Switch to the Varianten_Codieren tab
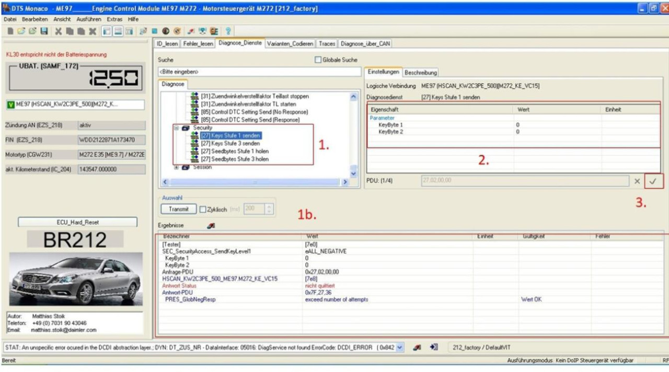 tap(290, 44)
